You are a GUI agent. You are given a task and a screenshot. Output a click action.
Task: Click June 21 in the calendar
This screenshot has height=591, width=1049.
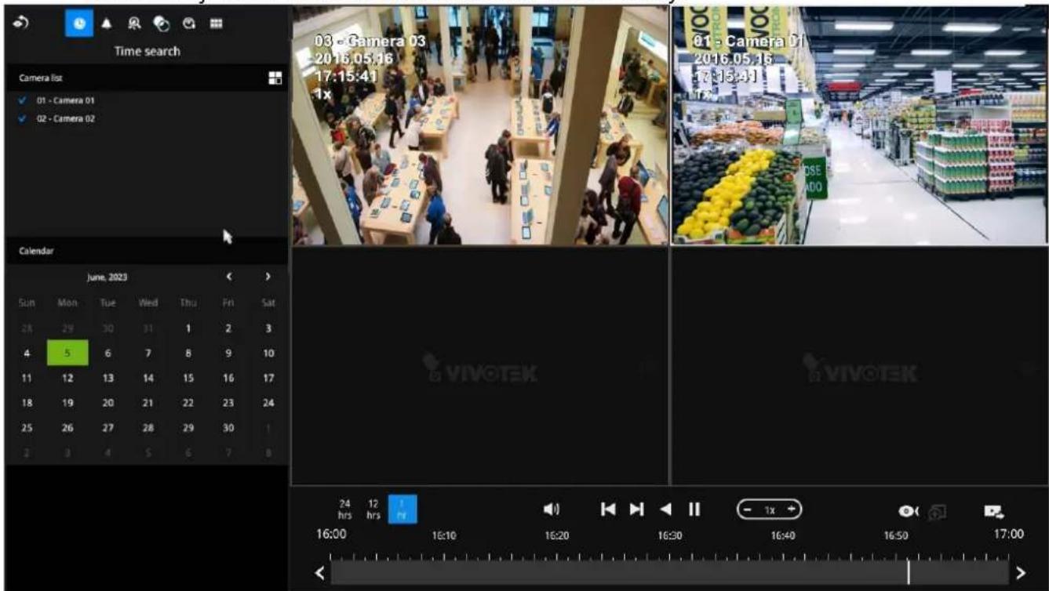(148, 403)
